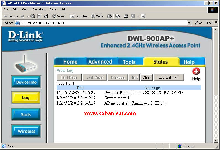
Task: Select the yellow Log sidebar button
Action: [x=26, y=97]
